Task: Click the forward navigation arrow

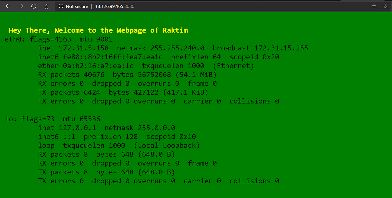Action: point(21,6)
